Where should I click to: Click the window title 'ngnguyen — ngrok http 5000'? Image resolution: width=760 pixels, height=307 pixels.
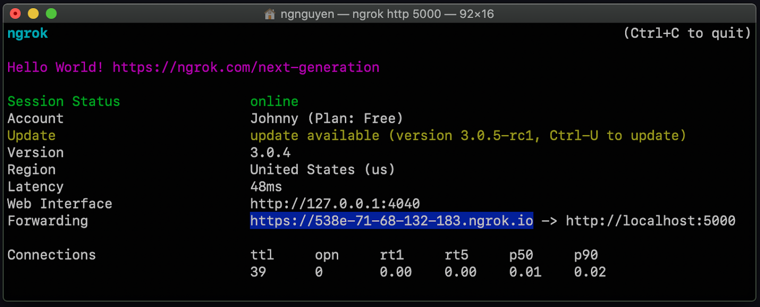pos(361,14)
